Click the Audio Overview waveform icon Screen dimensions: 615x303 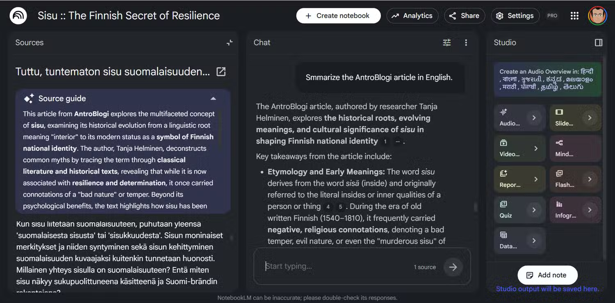pos(503,112)
